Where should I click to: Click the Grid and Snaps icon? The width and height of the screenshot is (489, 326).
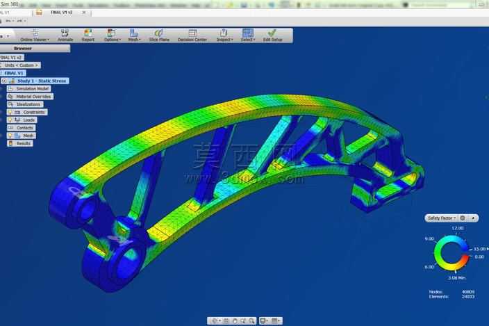[274, 320]
